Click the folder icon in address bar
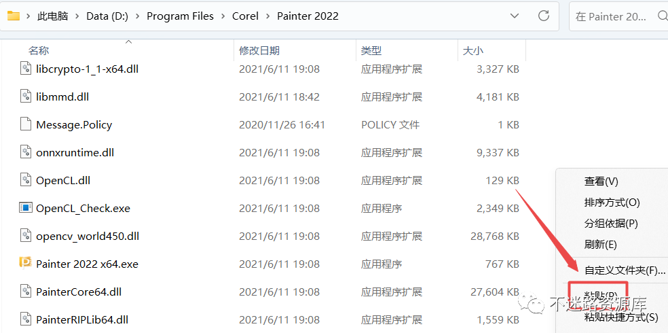Screen dimensions: 668x333 tap(14, 16)
